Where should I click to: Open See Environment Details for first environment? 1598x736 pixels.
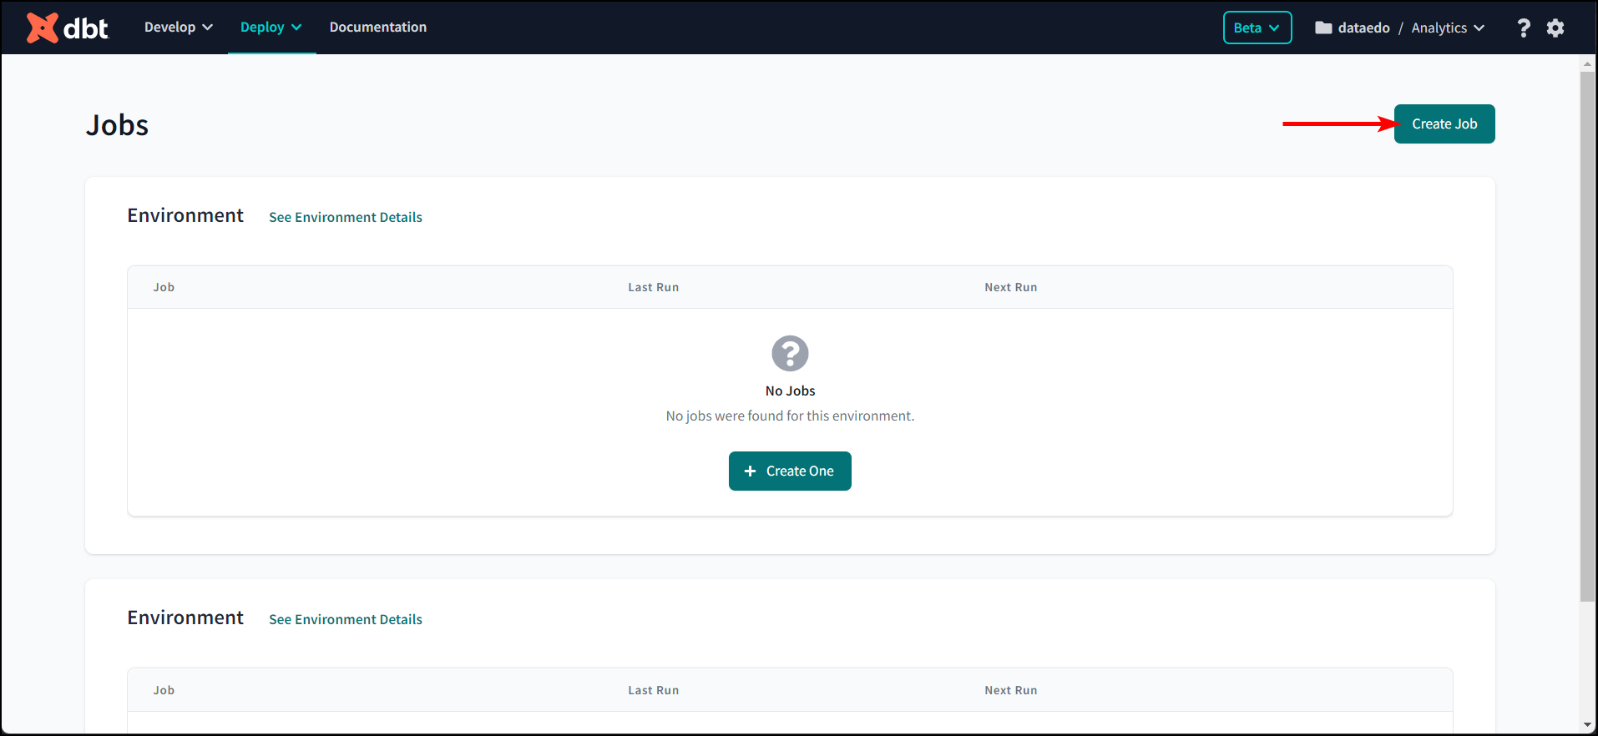point(346,217)
